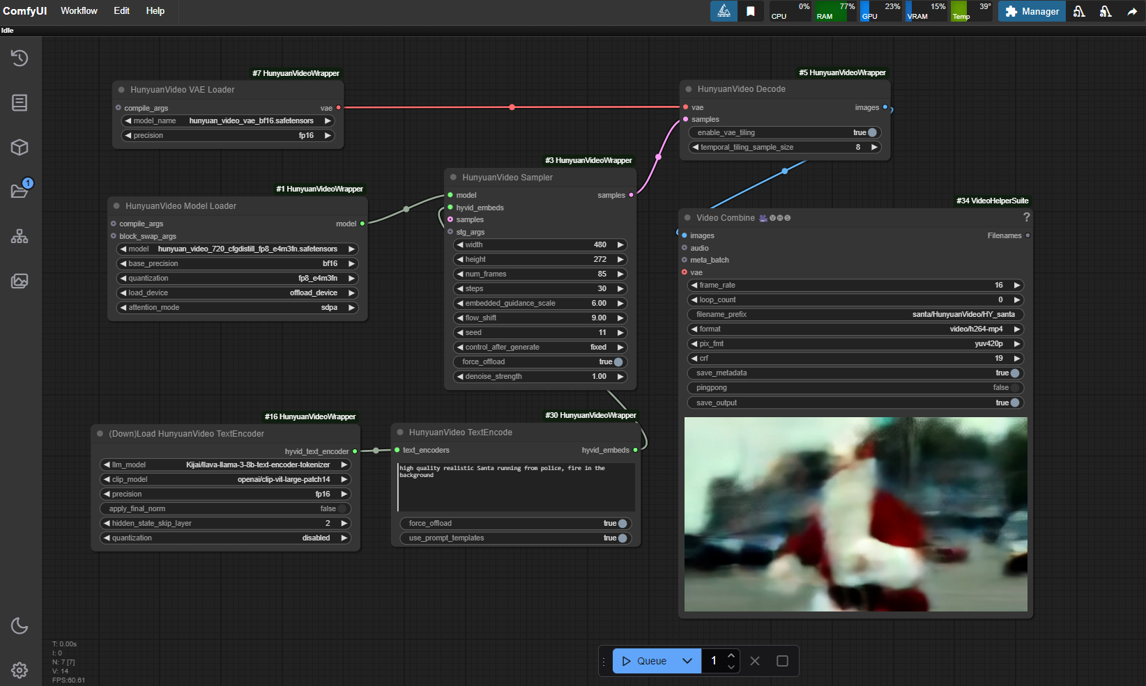The image size is (1146, 686).
Task: Open the workflows folder icon
Action: coord(20,192)
